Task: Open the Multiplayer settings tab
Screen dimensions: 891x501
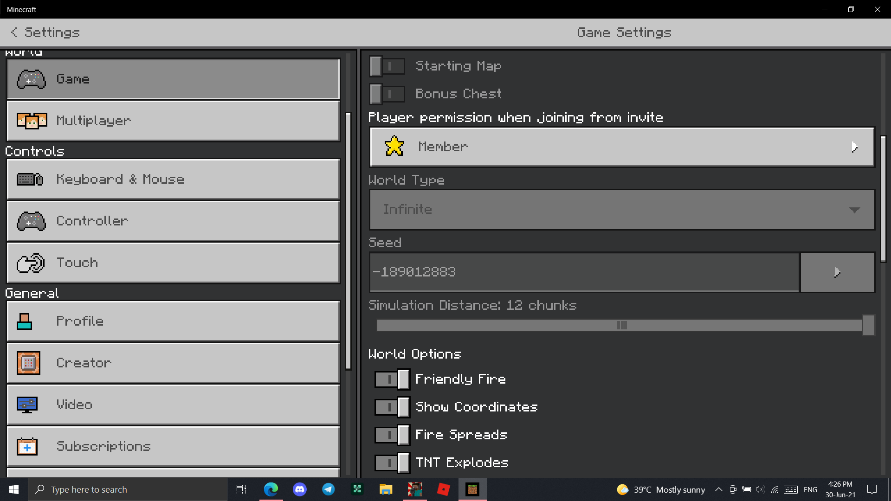Action: (x=173, y=121)
